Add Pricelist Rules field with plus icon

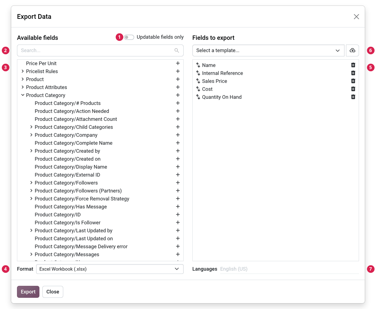pos(178,71)
